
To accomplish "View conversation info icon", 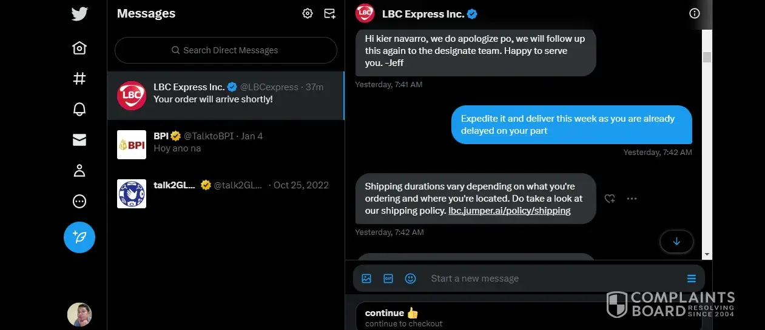I will click(695, 13).
